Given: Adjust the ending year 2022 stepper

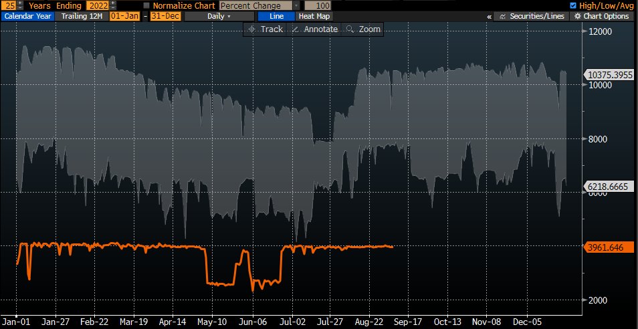Looking at the screenshot, I should [112, 5].
